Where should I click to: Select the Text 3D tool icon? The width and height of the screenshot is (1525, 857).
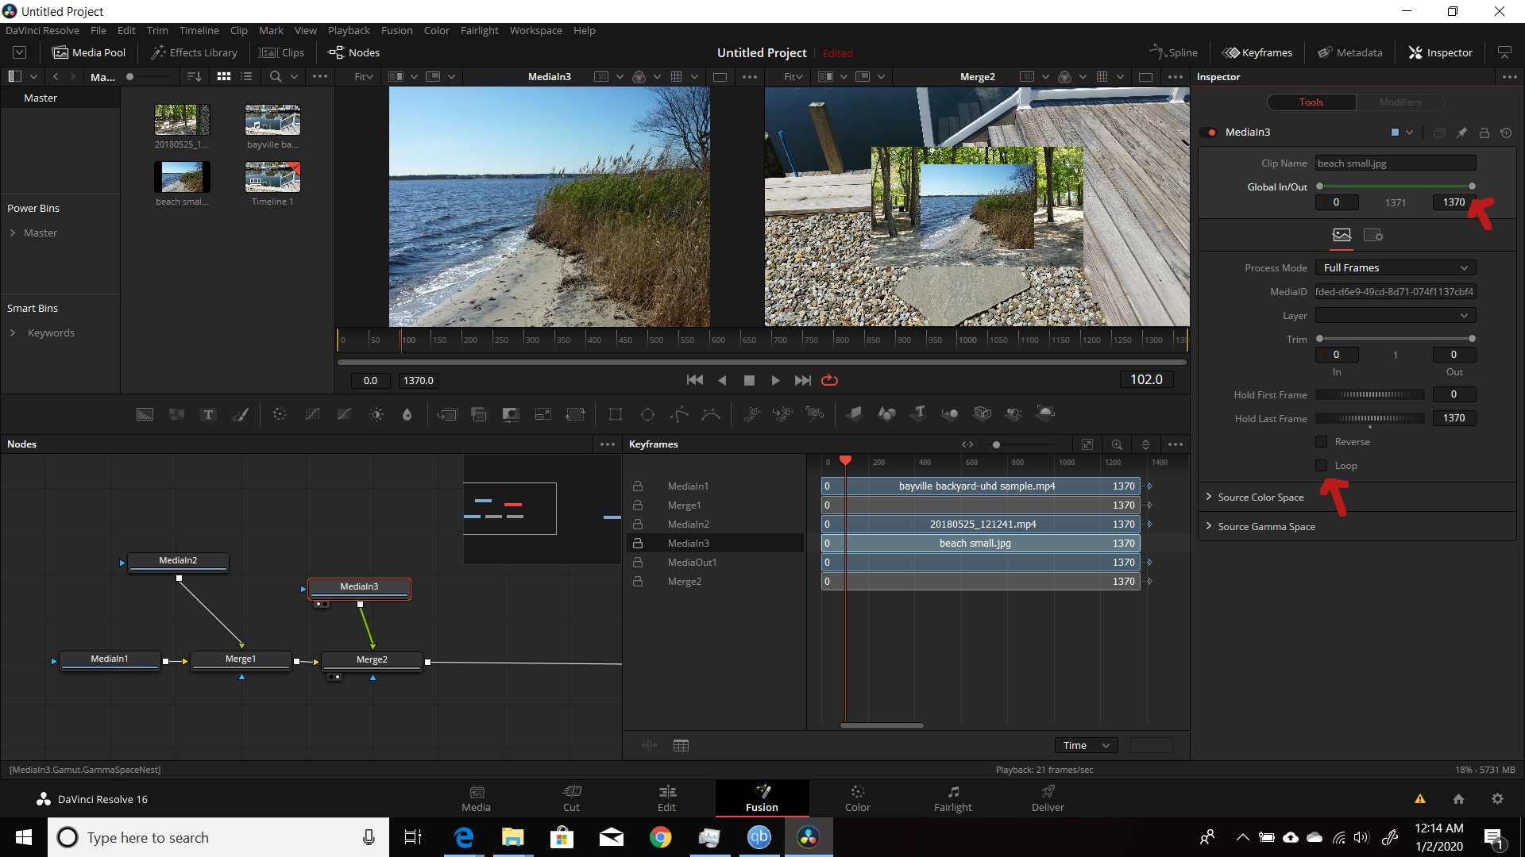pos(919,413)
